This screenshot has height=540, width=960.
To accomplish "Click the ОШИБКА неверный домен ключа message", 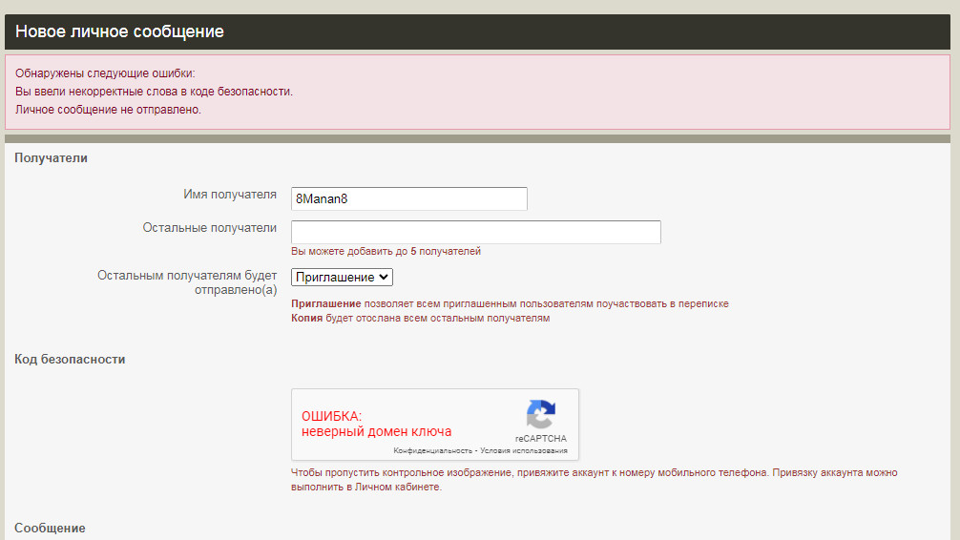I will pyautogui.click(x=376, y=424).
